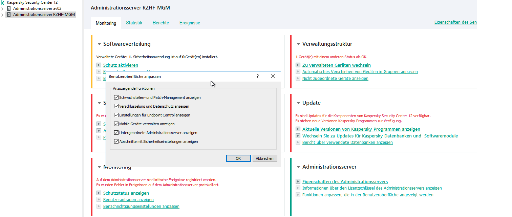The width and height of the screenshot is (512, 217).
Task: Open Funktionen anpassen in der Benutzeroberfläche link
Action: [x=368, y=195]
